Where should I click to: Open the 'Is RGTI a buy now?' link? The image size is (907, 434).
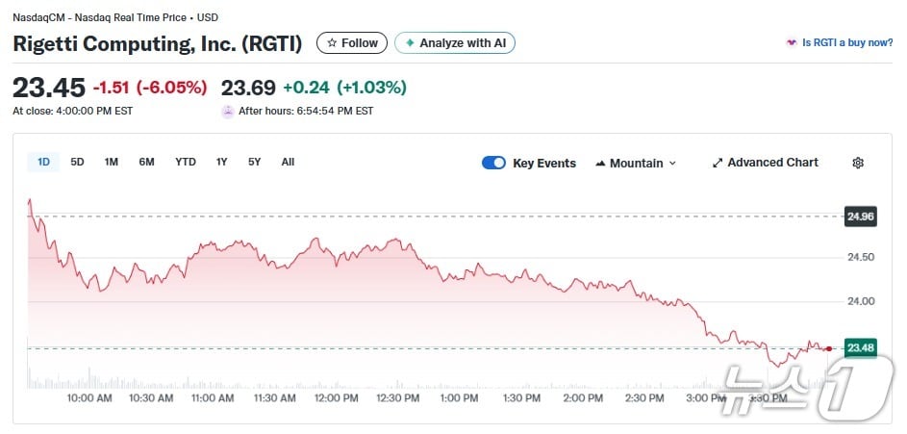click(847, 43)
